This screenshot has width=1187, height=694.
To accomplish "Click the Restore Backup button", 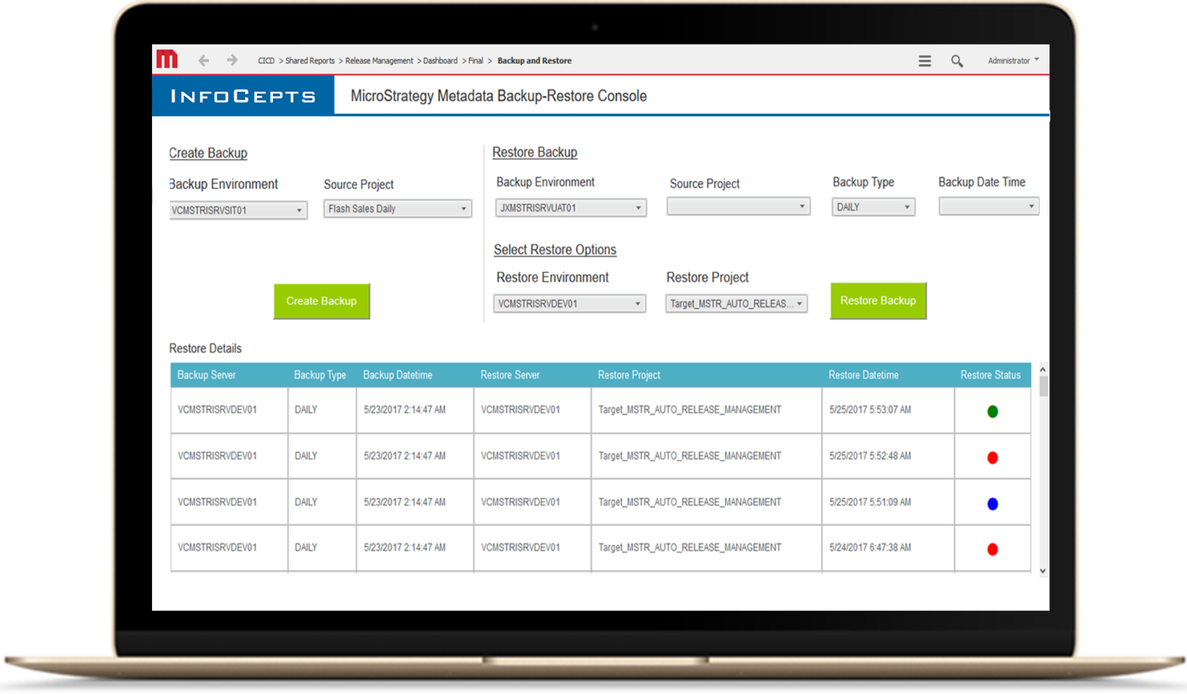I will click(878, 301).
